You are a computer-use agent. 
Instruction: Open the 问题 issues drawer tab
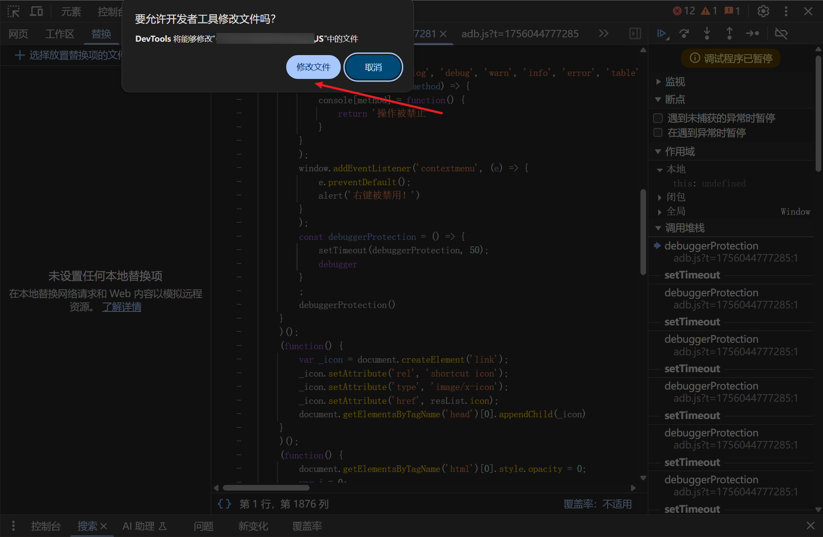pyautogui.click(x=203, y=526)
